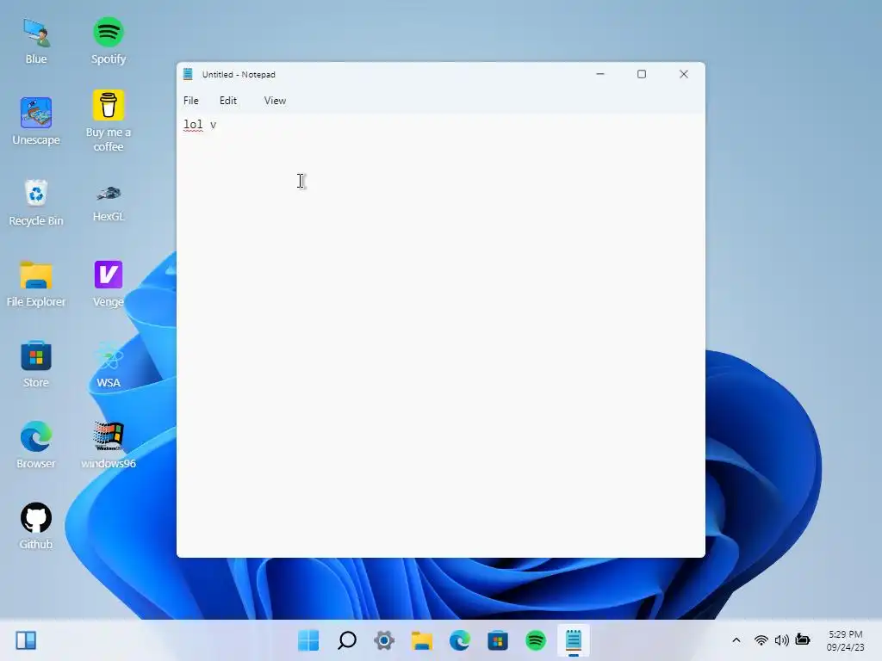Open the clock and date flyout
Viewport: 882px width, 661px height.
(846, 640)
